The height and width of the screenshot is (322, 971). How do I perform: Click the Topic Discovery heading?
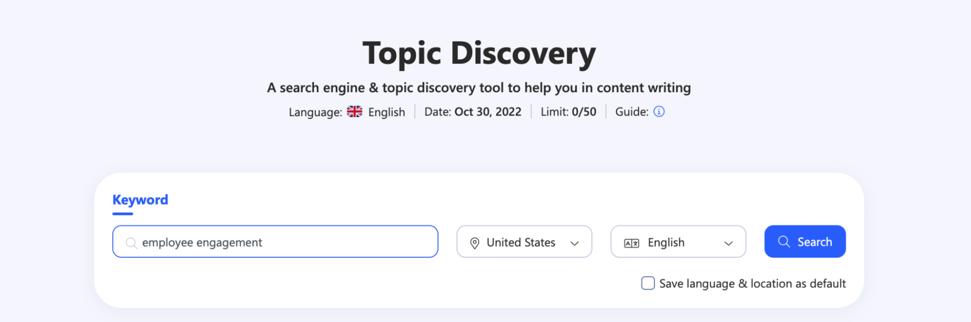[479, 53]
